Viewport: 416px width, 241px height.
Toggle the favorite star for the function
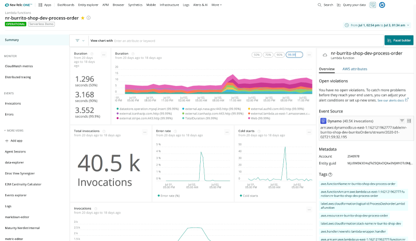click(83, 18)
